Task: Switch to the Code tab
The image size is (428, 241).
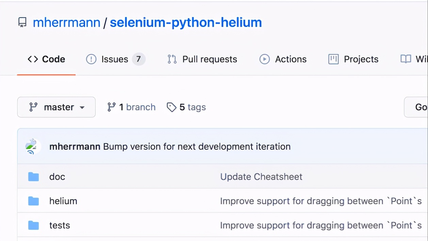Action: (46, 59)
